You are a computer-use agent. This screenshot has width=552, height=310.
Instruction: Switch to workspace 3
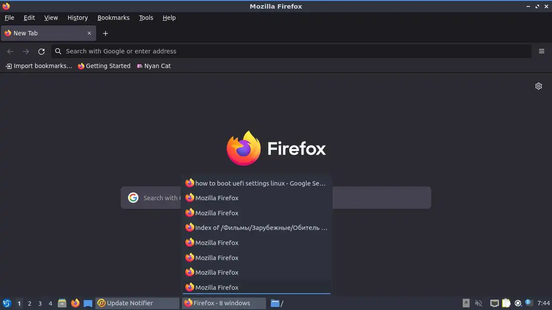(40, 304)
